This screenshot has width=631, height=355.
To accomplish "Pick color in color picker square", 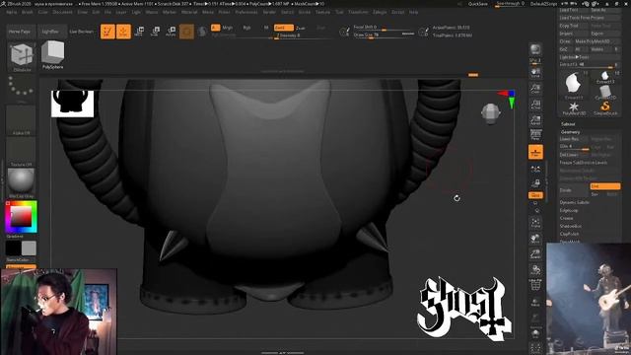I will click(20, 217).
